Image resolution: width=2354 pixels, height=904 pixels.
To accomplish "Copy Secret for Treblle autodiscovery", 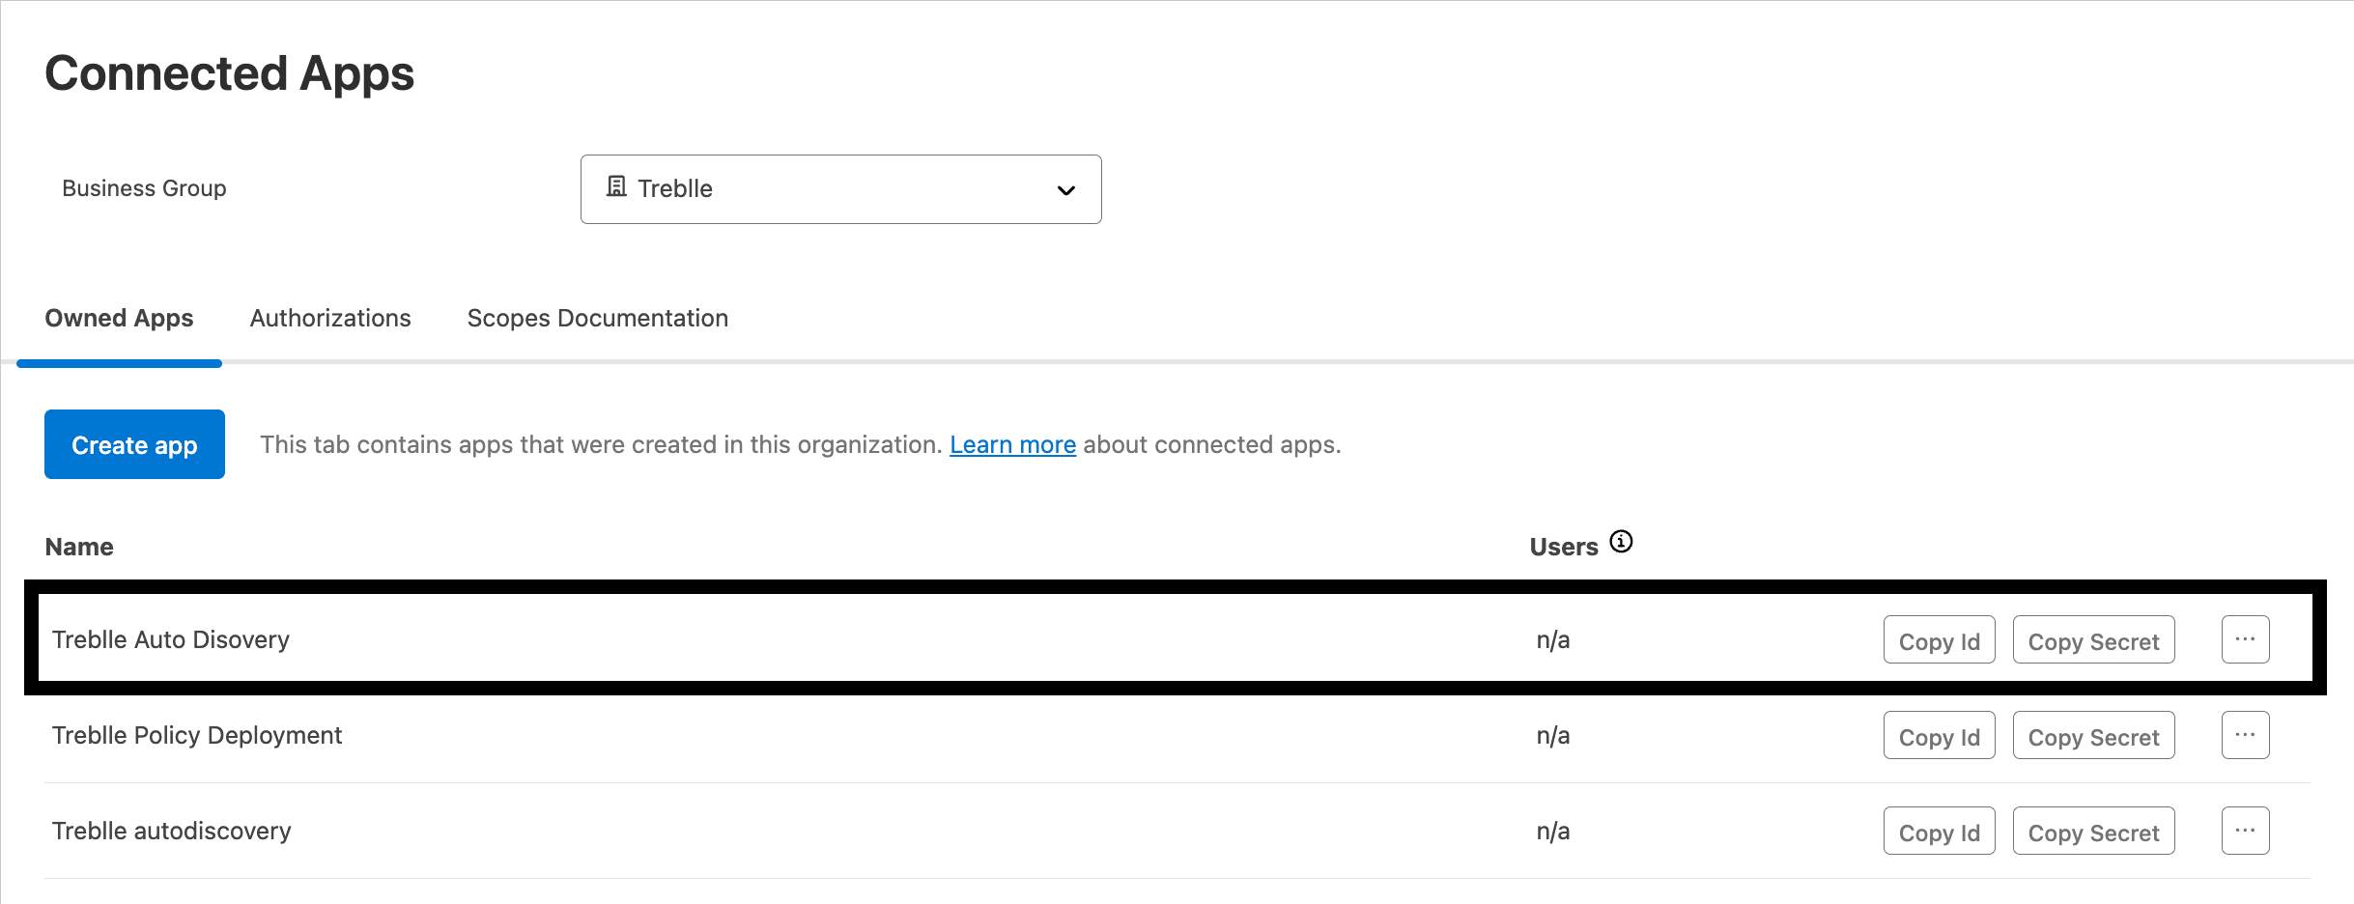I will (x=2093, y=832).
